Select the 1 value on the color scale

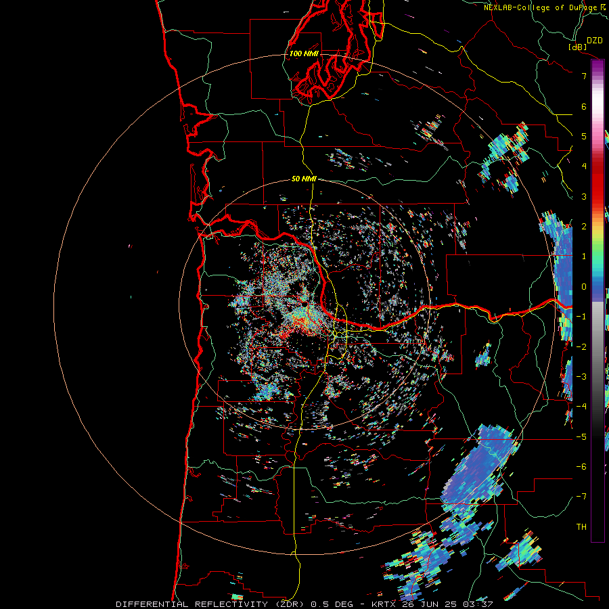pos(584,256)
